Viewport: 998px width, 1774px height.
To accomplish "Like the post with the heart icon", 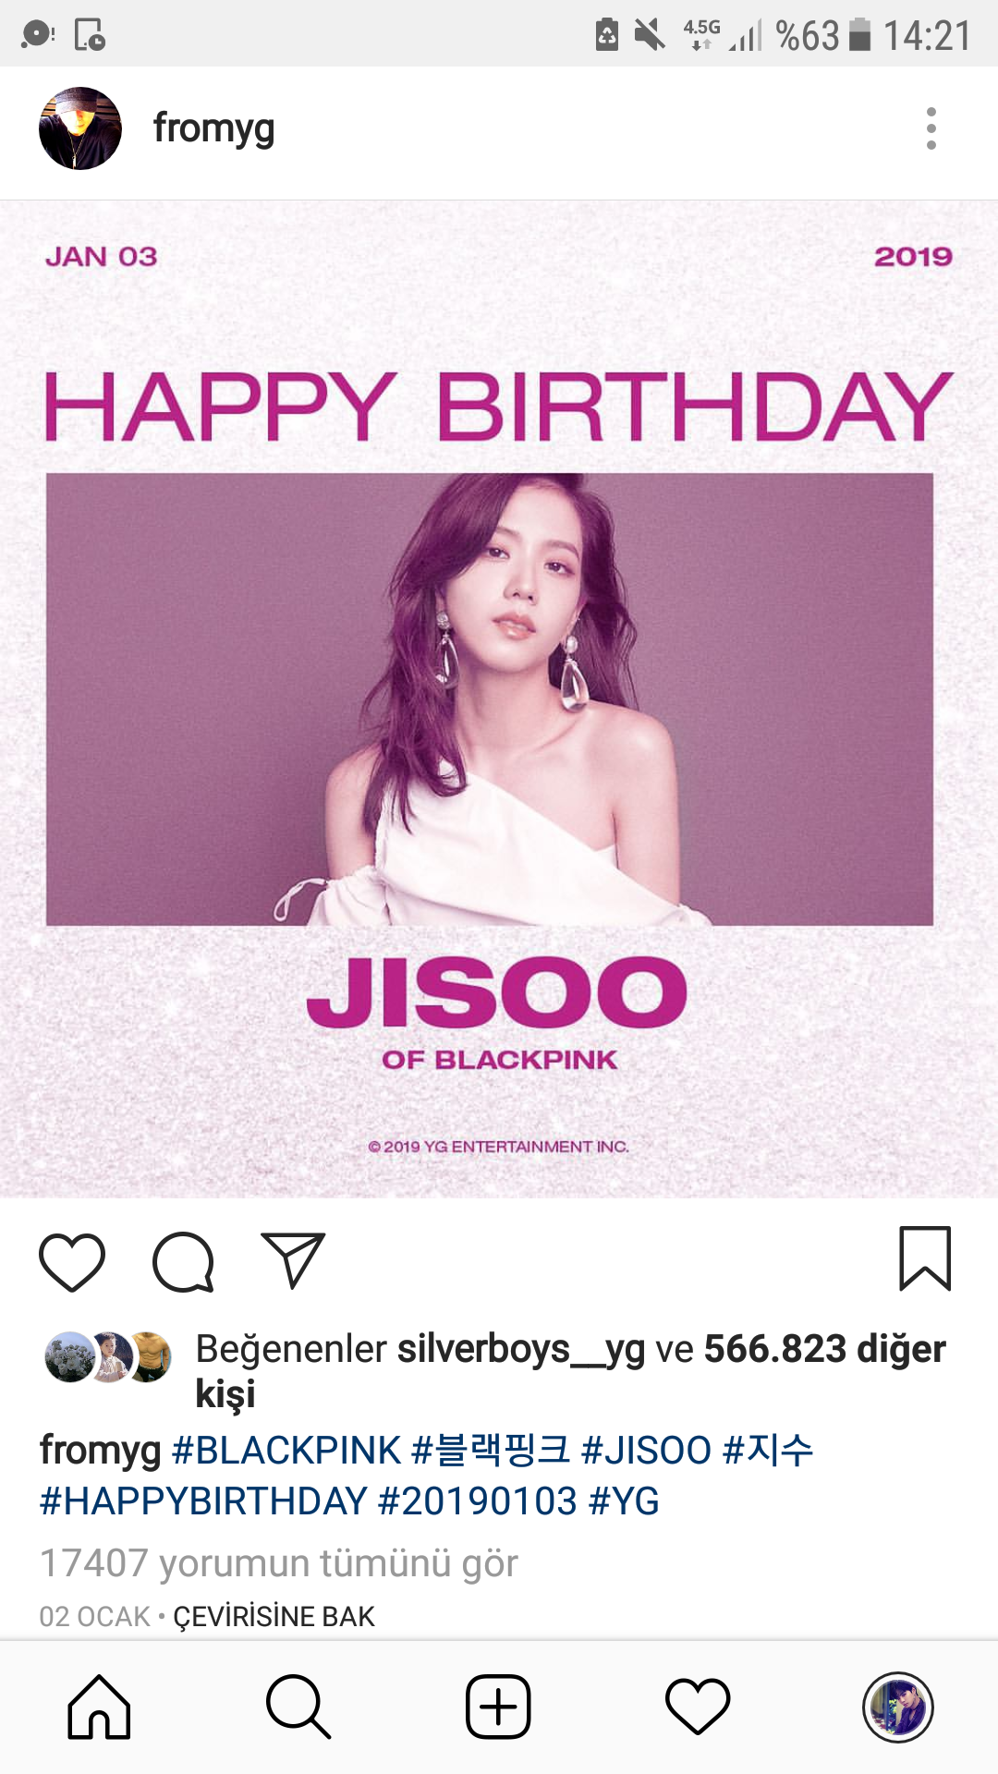I will click(72, 1261).
